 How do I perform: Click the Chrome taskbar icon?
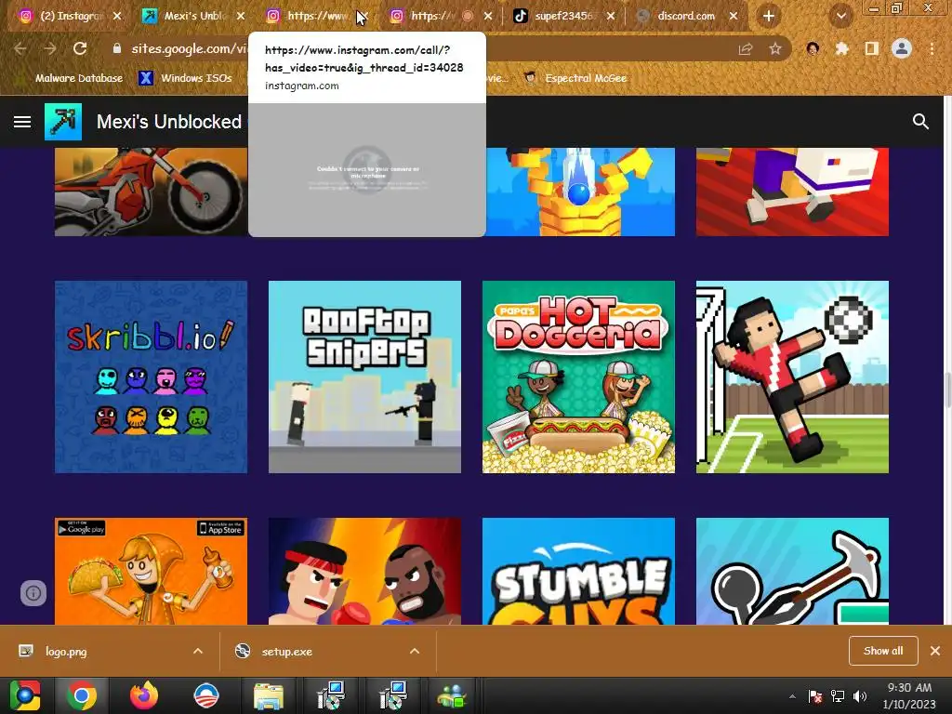tap(82, 695)
